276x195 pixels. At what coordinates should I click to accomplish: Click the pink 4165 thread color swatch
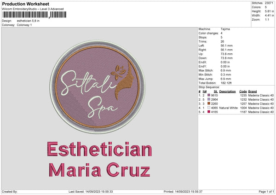tap(209, 112)
